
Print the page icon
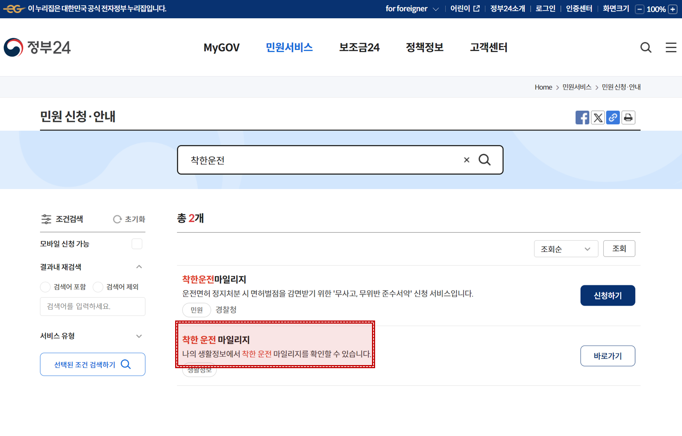tap(628, 117)
